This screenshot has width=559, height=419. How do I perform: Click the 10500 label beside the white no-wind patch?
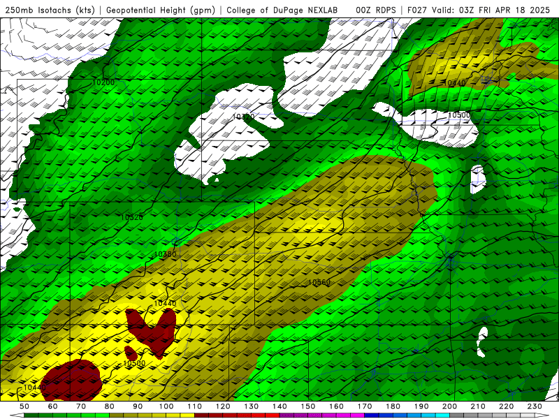pyautogui.click(x=459, y=115)
